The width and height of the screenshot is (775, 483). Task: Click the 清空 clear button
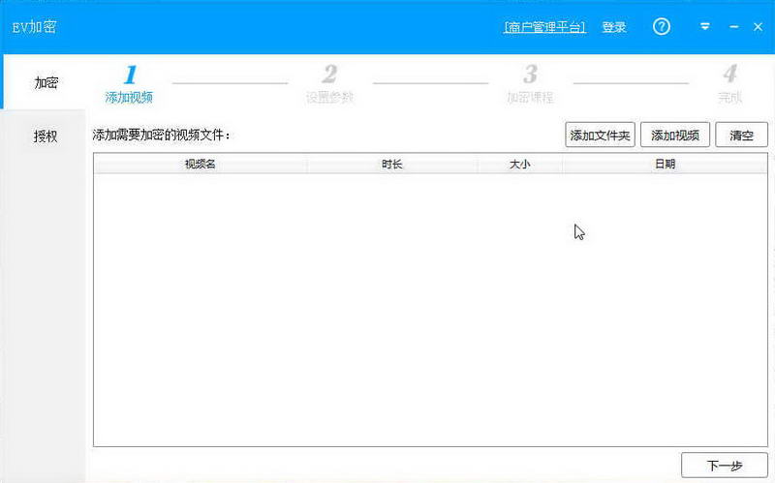(x=741, y=135)
